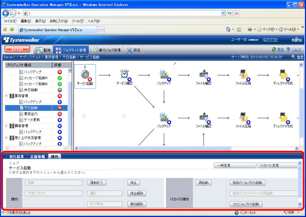Click the green status icon of メッセージ起動A
This screenshot has width=306, height=217.
point(60,78)
